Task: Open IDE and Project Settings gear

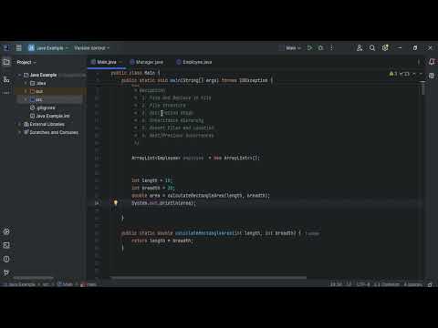Action: [385, 47]
